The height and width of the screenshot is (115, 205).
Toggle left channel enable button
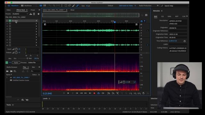point(148,31)
